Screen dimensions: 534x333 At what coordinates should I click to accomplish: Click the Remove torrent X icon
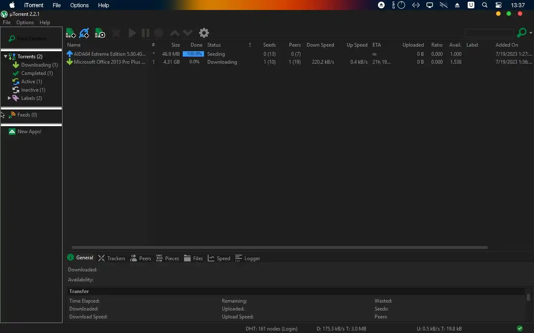116,33
